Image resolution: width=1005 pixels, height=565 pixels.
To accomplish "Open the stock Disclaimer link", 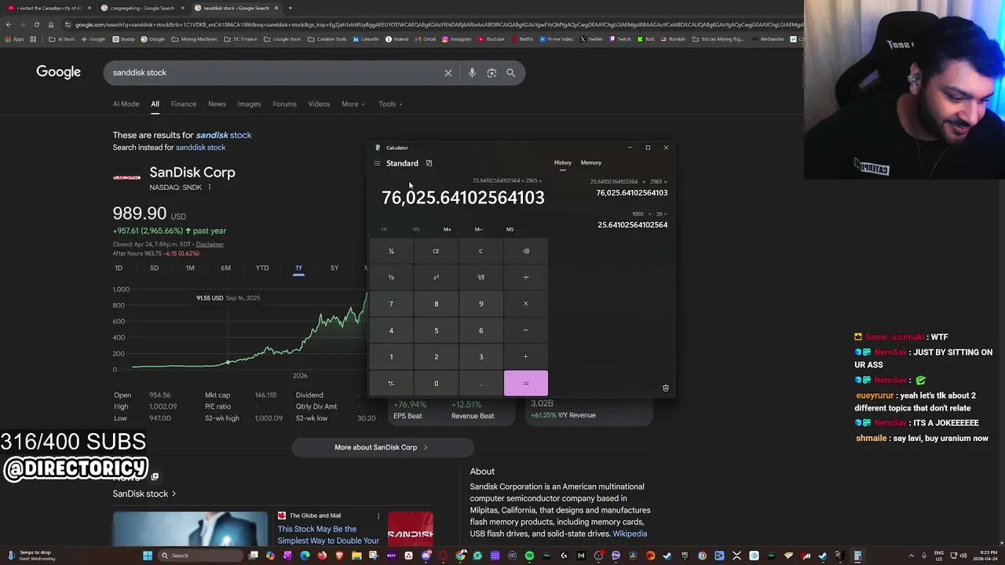I will tap(210, 244).
